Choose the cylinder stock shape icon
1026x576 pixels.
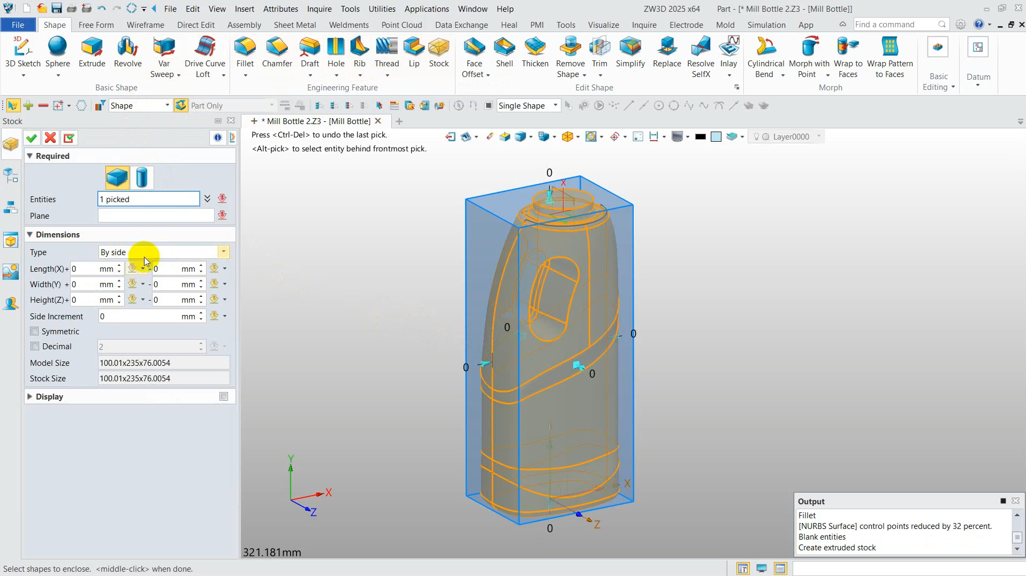pos(142,178)
